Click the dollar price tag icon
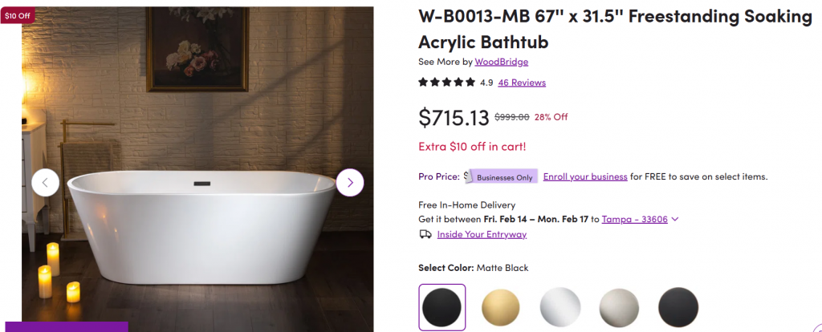The height and width of the screenshot is (332, 822). pyautogui.click(x=466, y=176)
